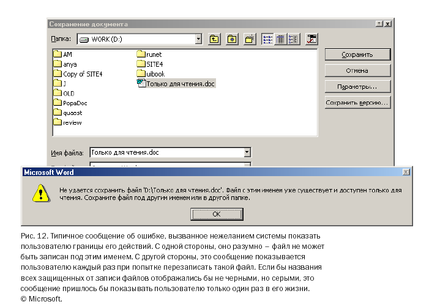This screenshot has height=307, width=421.
Task: Select file name Только для чтения.doc in list
Action: point(181,84)
